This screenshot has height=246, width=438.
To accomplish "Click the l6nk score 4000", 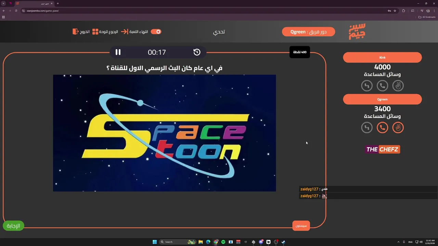I will point(383,67).
